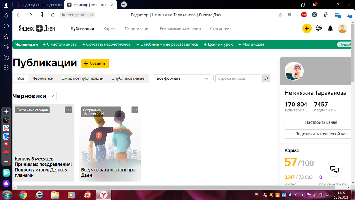Open the chat bubble support widget
355x200 pixels.
[x=335, y=169]
